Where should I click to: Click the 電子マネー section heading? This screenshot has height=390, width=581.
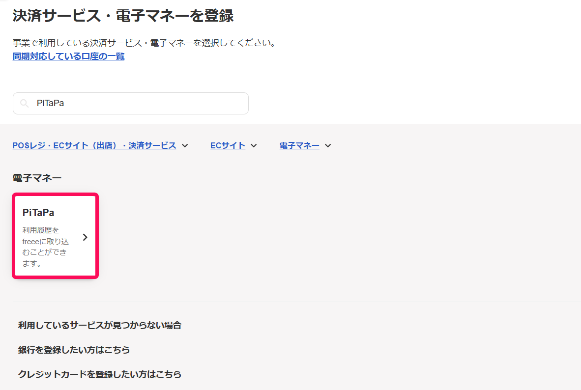37,178
